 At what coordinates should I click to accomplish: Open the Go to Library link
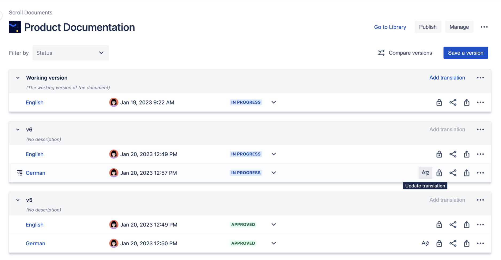coord(390,27)
